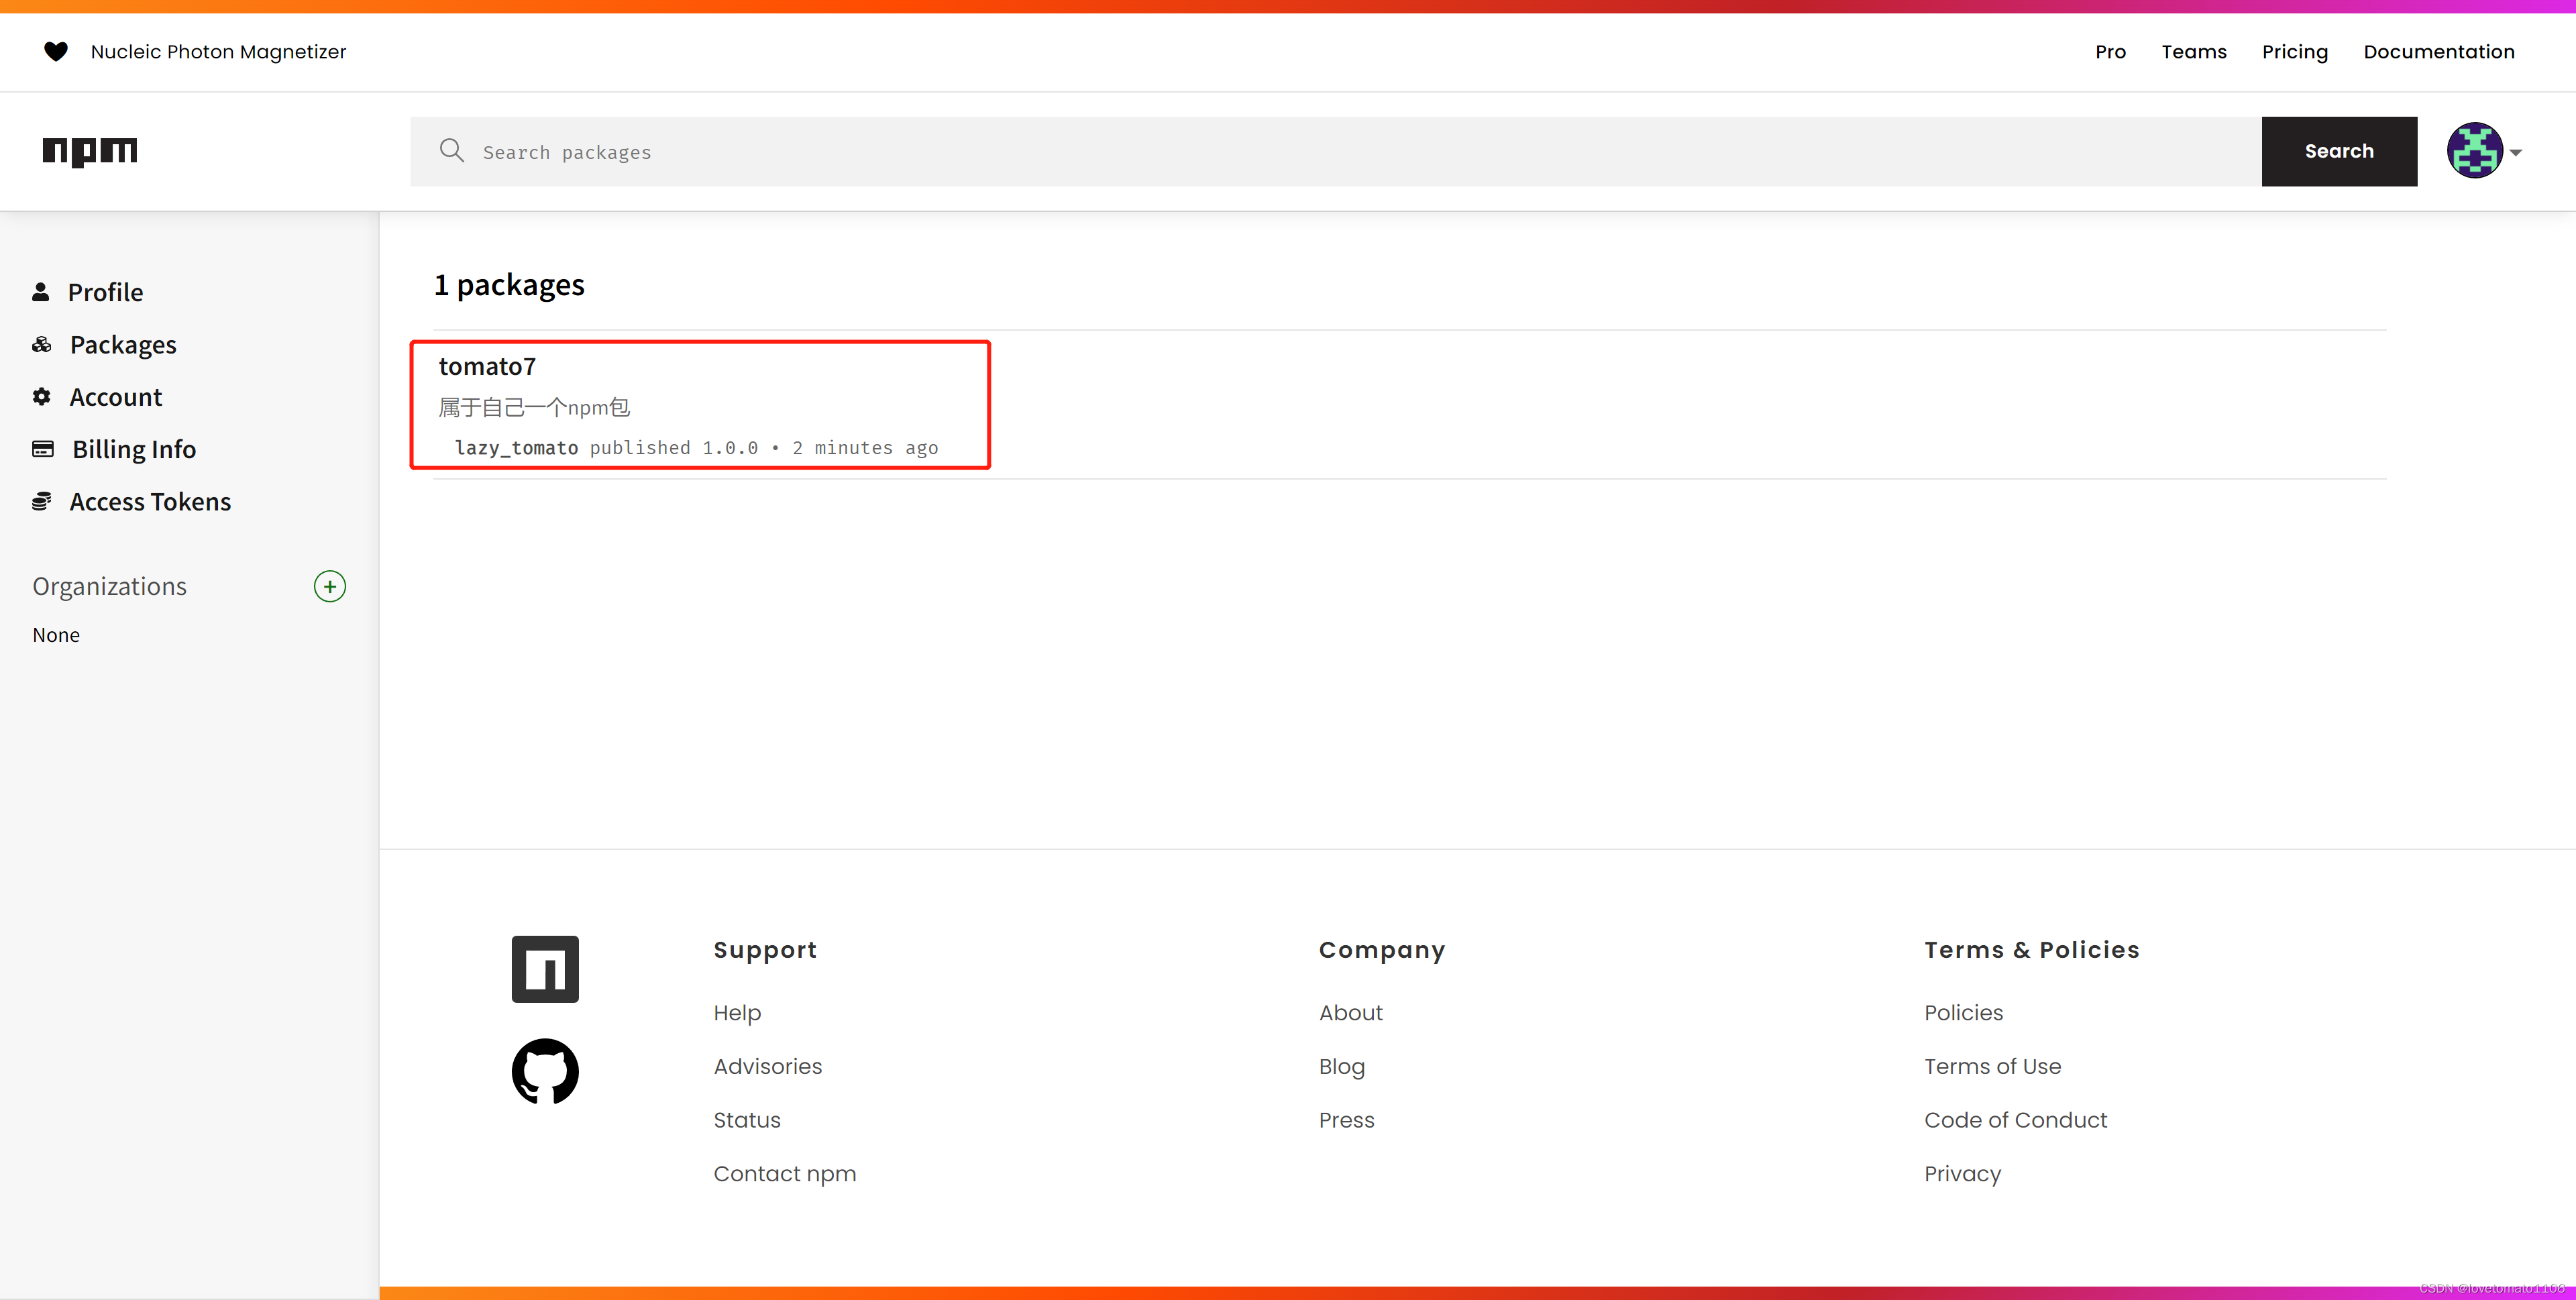
Task: Click the magnifying glass search icon
Action: coord(452,151)
